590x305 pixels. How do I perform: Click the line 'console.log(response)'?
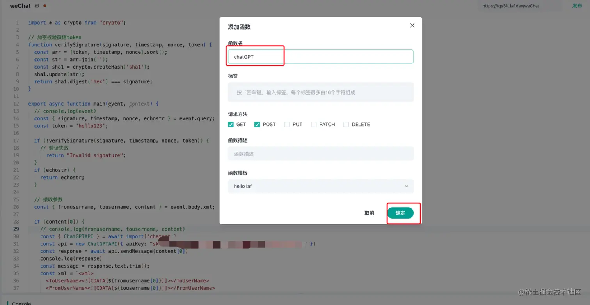(71, 259)
